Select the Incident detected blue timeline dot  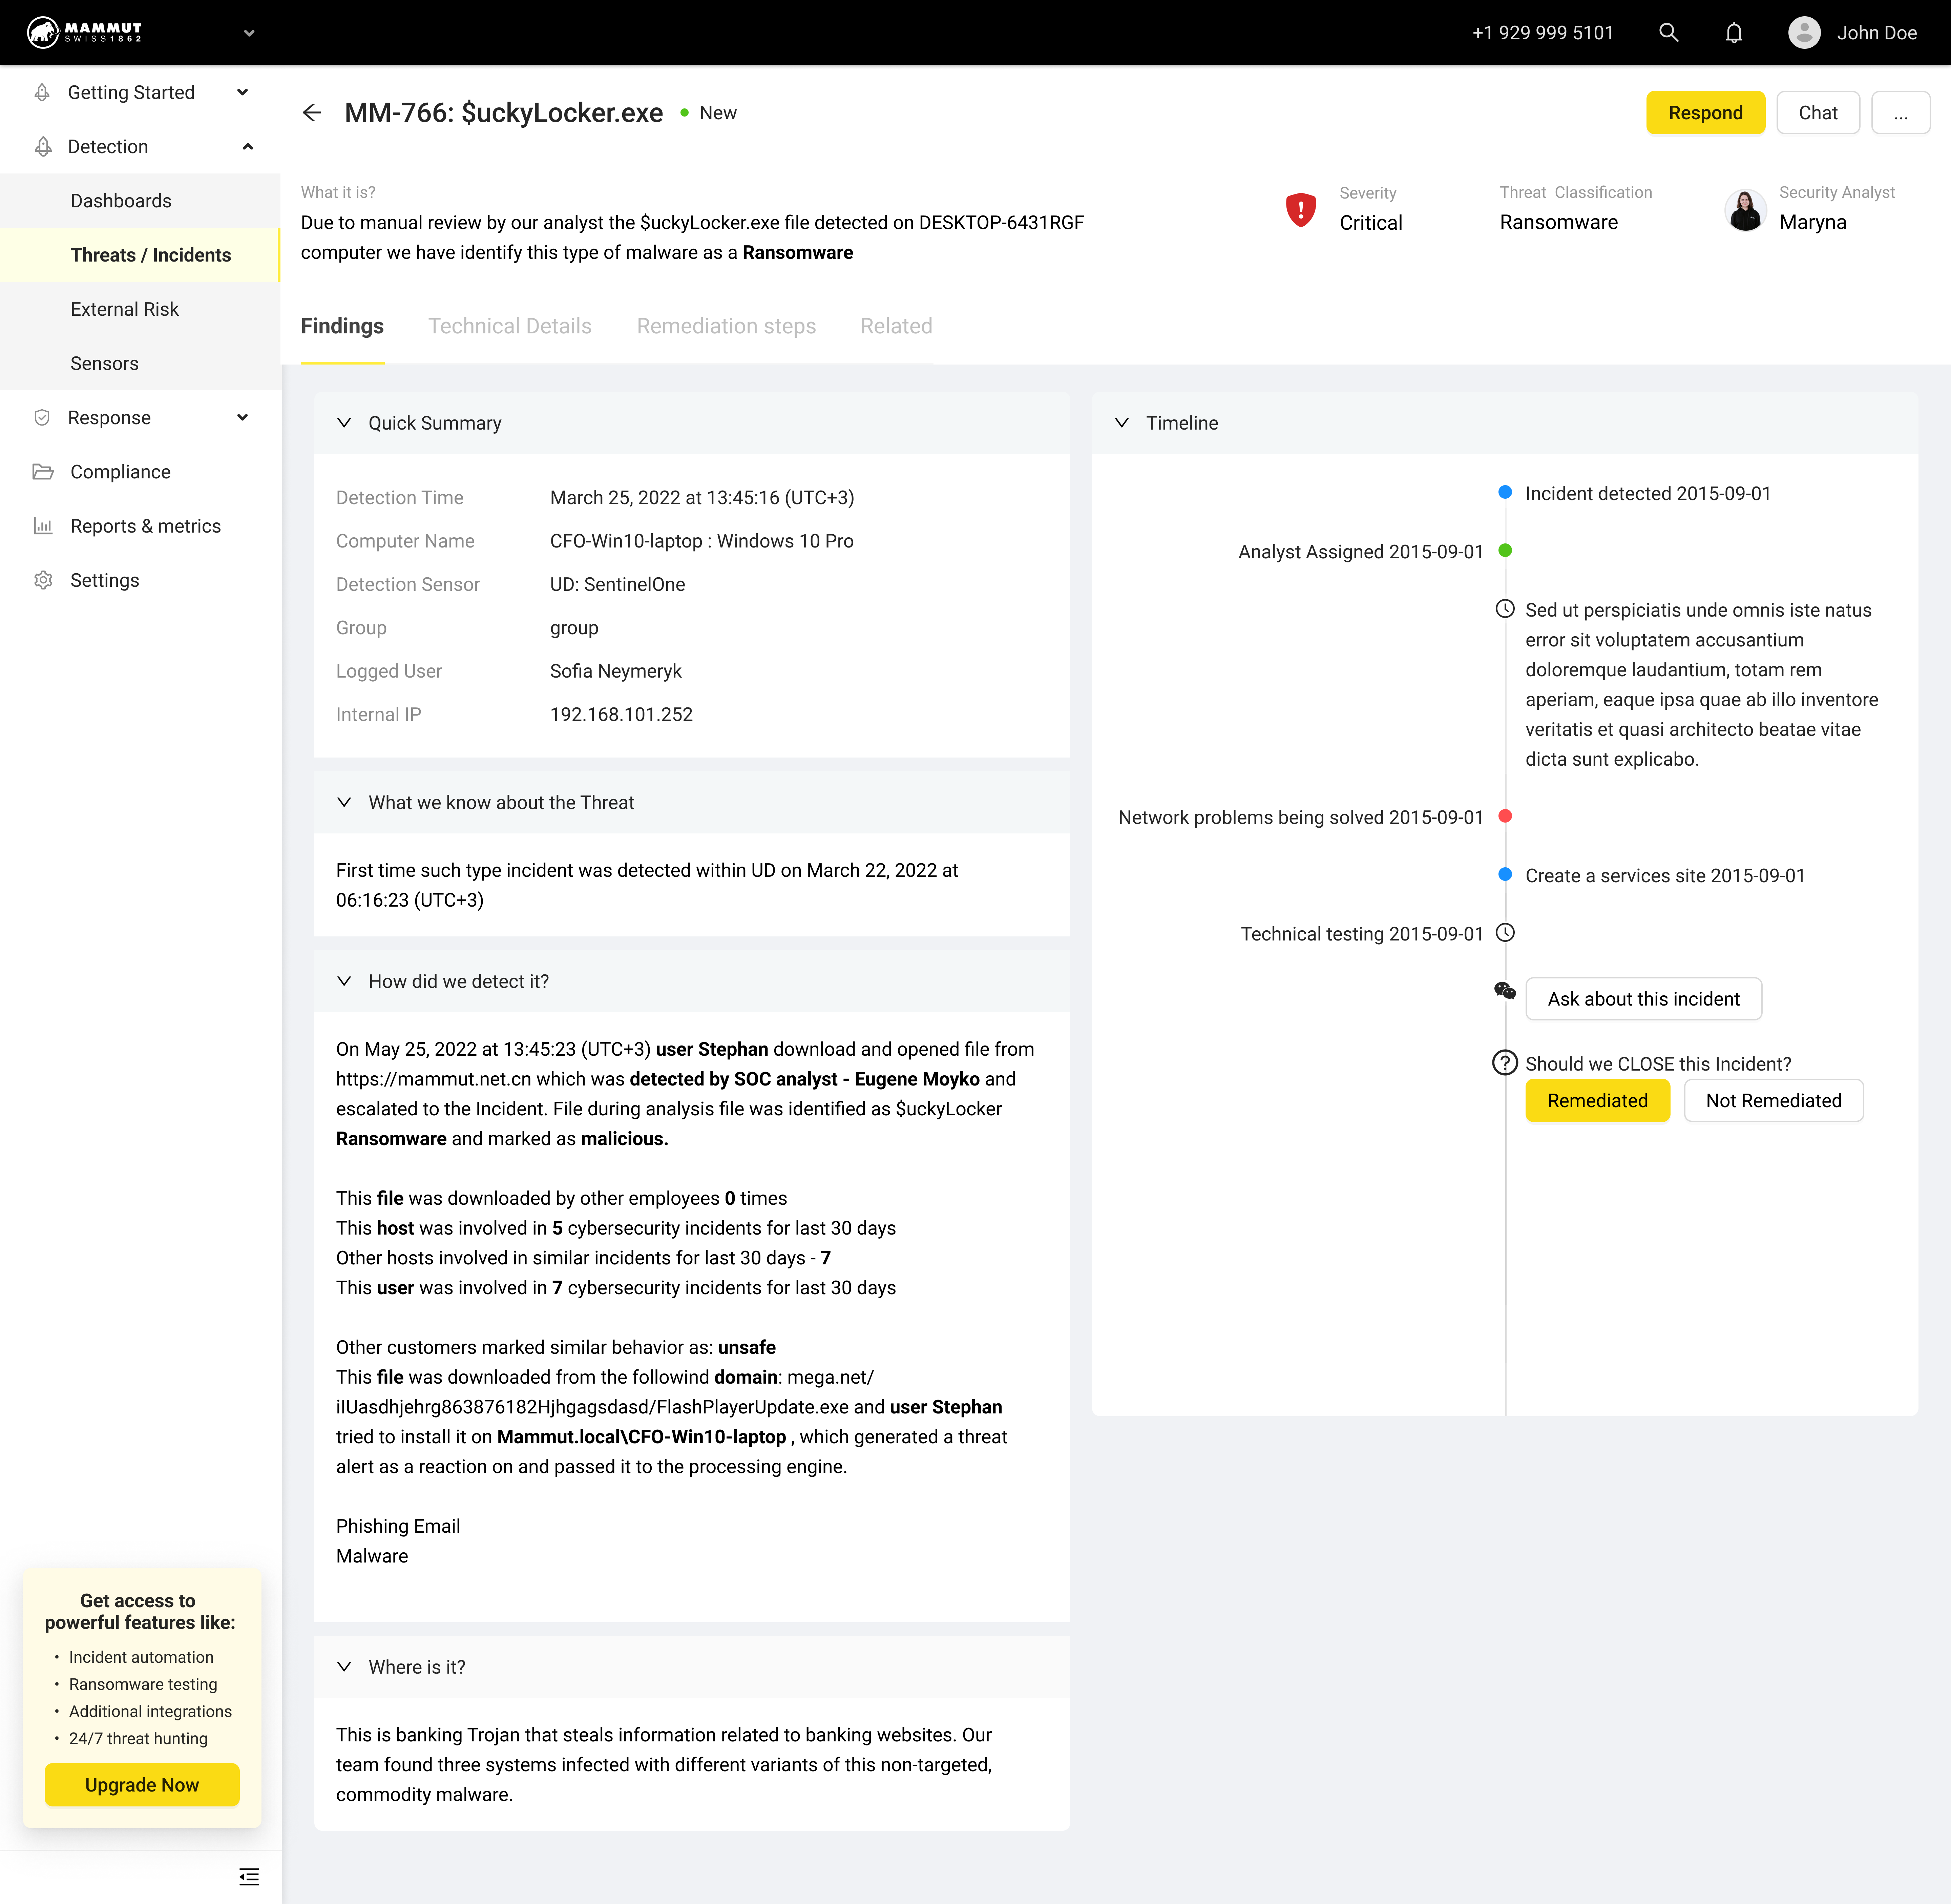point(1505,492)
